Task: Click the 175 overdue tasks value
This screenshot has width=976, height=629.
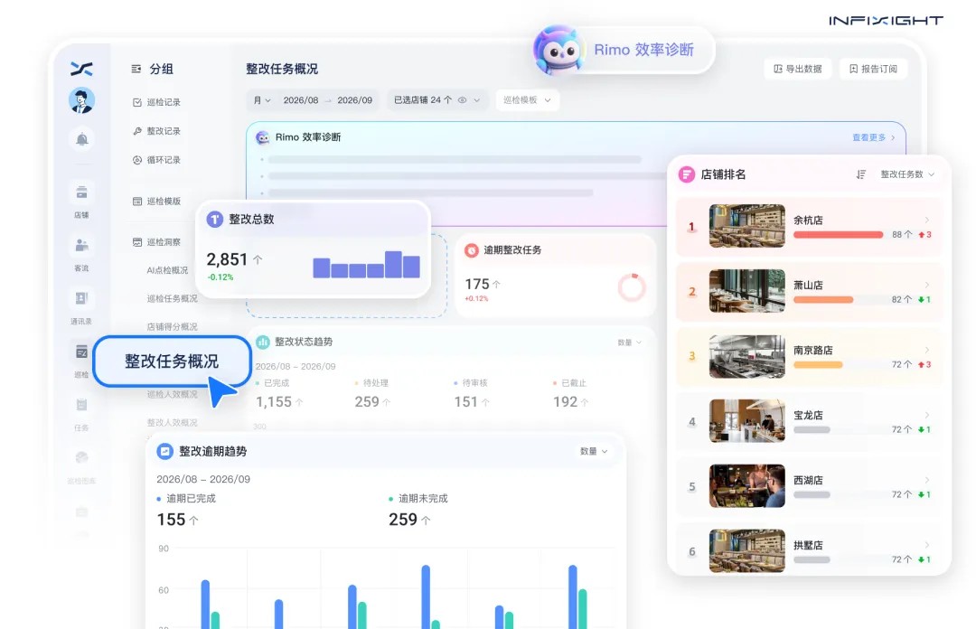Action: click(477, 285)
